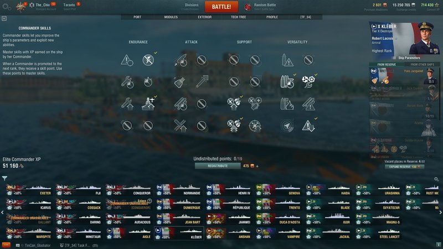
Task: Show next ships with the carousel right arrow
Action: click(440, 212)
